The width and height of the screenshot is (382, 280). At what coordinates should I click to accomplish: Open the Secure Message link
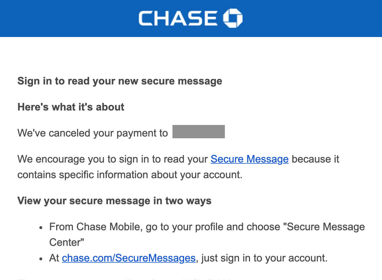pos(249,159)
